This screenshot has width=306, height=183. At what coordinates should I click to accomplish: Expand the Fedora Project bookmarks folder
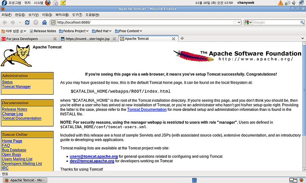74,31
